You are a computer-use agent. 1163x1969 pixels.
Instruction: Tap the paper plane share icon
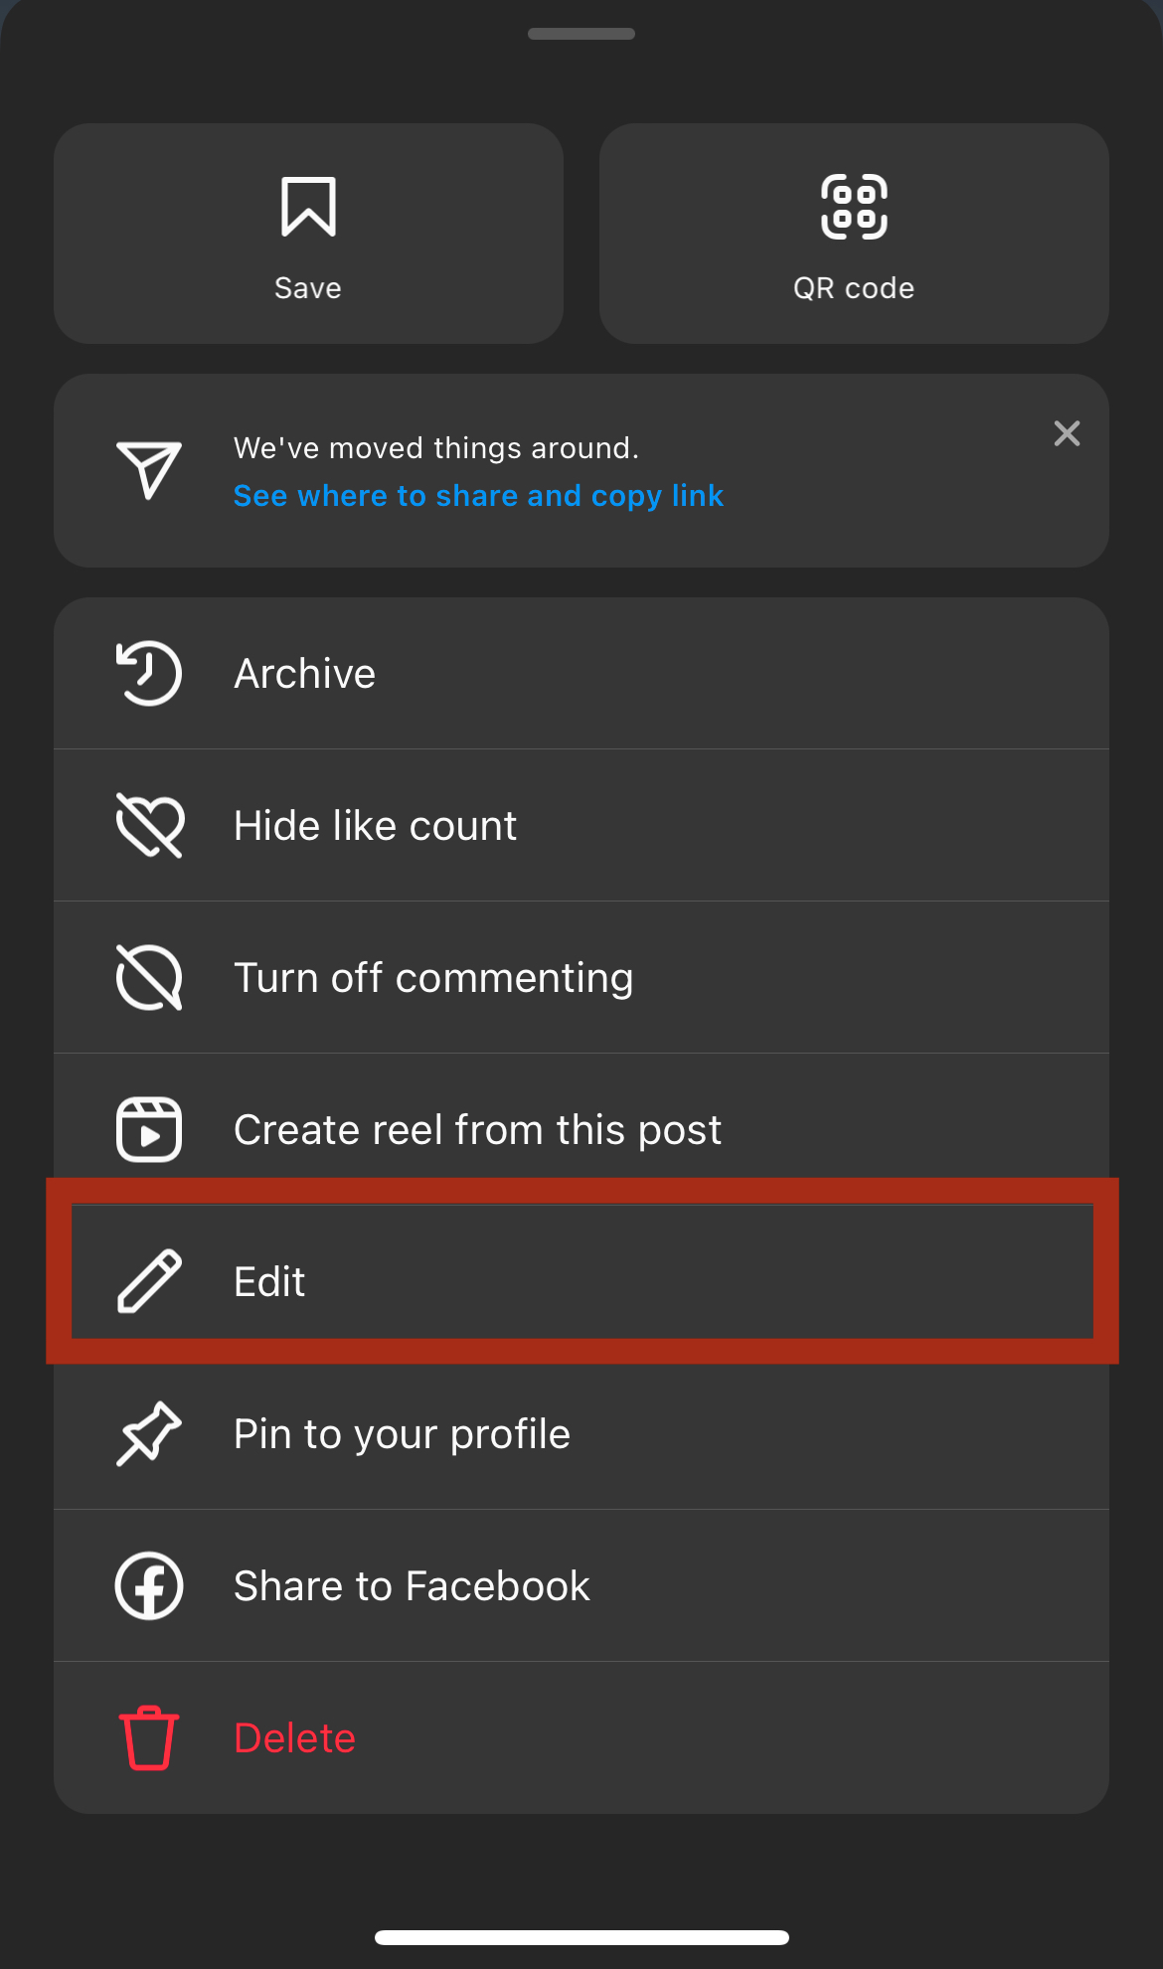click(149, 469)
